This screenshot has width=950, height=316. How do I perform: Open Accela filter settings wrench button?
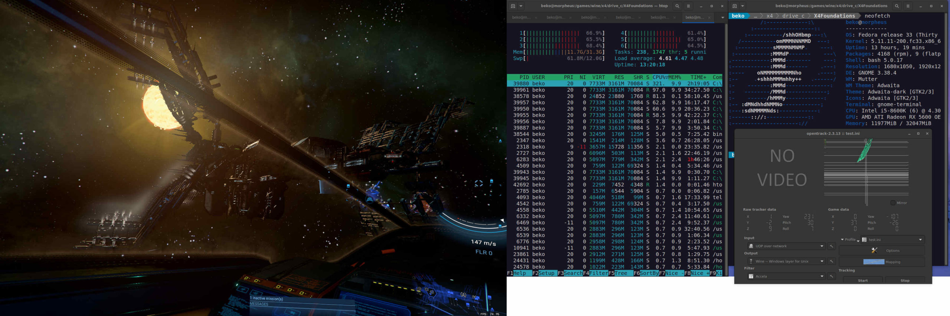click(x=832, y=276)
